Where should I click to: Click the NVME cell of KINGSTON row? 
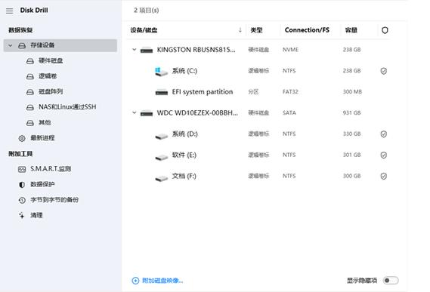(290, 50)
